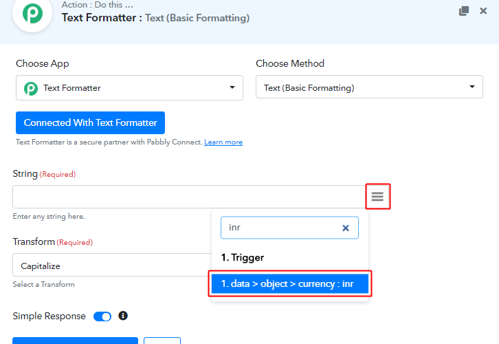Screen dimensions: 499x344
Task: Open the Learn more link
Action: coord(223,142)
